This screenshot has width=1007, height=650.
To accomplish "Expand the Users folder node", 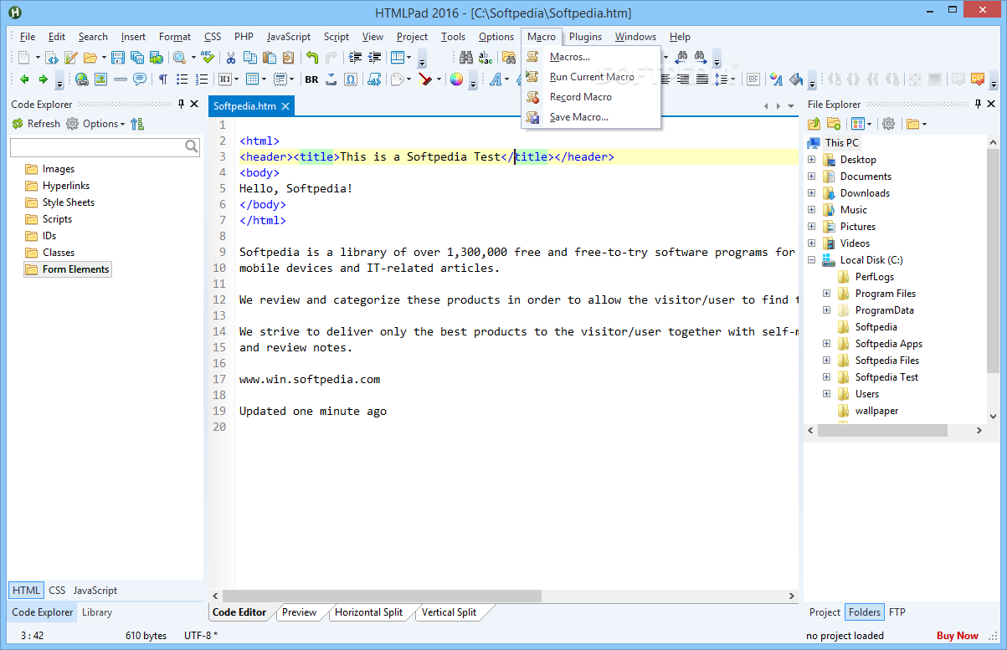I will click(826, 394).
